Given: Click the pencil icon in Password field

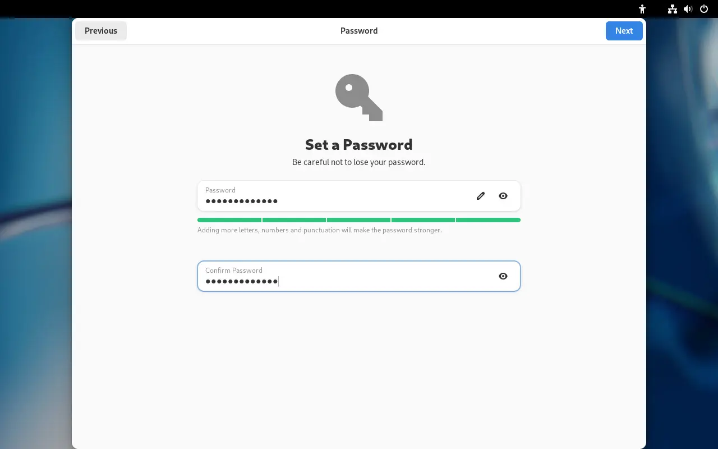Looking at the screenshot, I should tap(481, 196).
